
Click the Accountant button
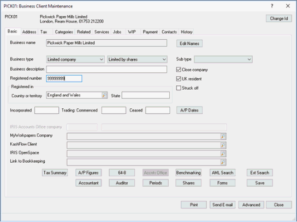click(88, 183)
